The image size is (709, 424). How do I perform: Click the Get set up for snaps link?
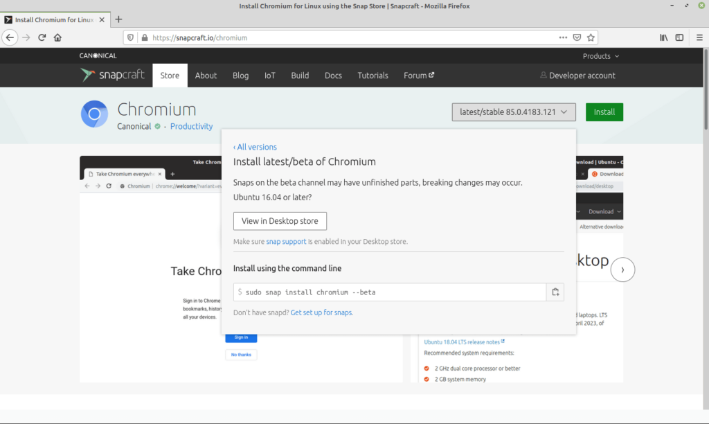(x=323, y=312)
